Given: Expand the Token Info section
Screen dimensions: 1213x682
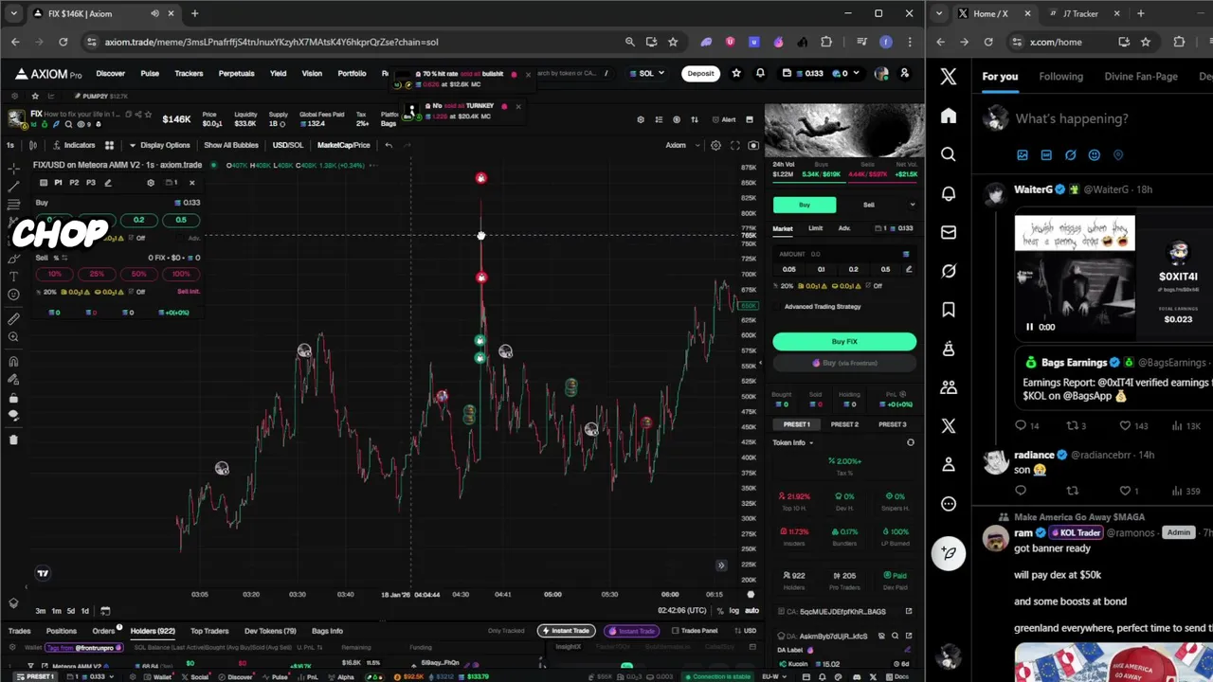Looking at the screenshot, I should (x=792, y=442).
